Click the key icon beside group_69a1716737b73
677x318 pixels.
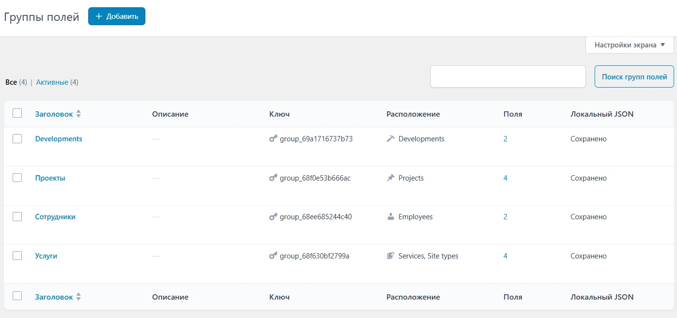click(273, 139)
